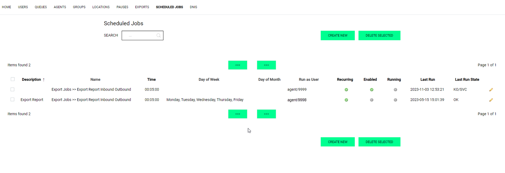Sort table by Last Run column
505x173 pixels.
tap(427, 79)
